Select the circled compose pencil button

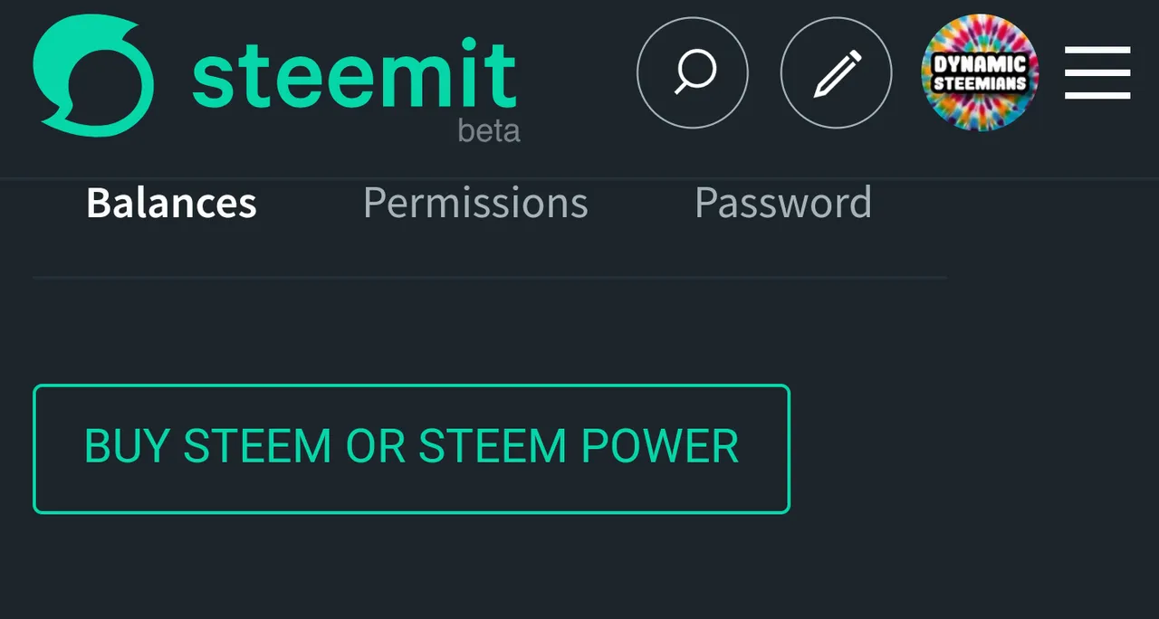coord(836,72)
